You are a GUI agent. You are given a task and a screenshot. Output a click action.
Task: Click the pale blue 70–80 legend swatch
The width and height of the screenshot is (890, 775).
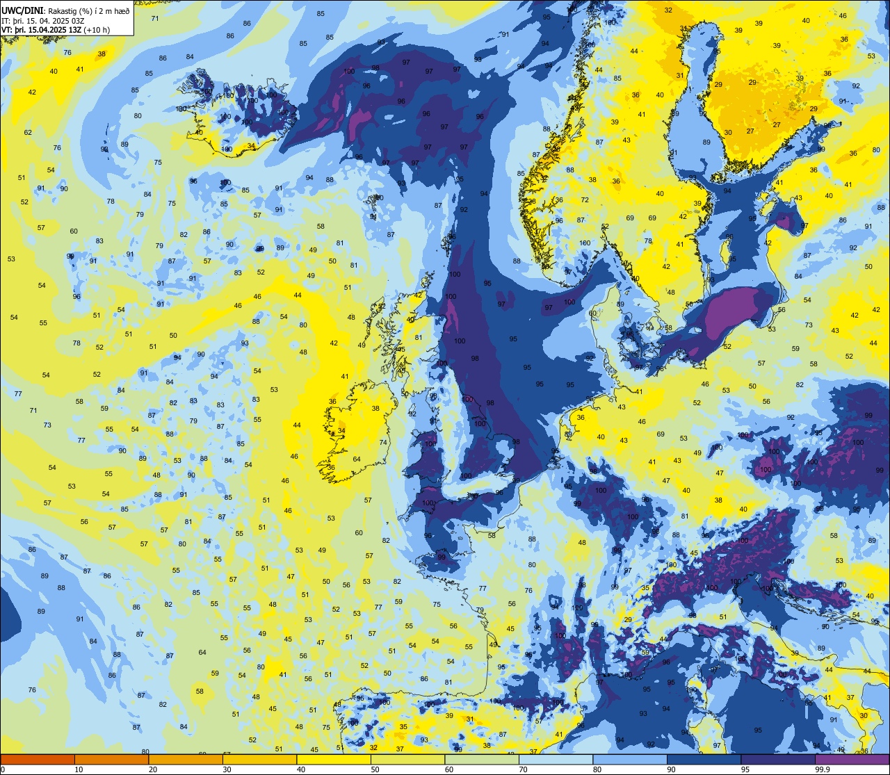point(556,759)
